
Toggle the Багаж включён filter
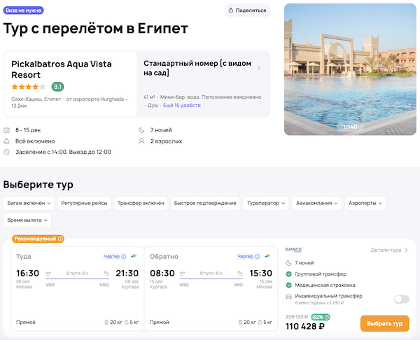point(29,203)
